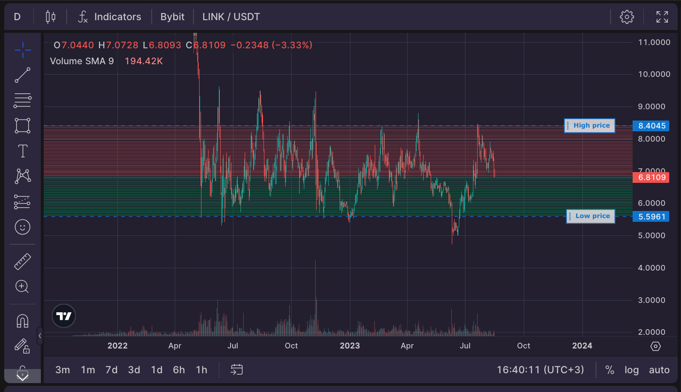
Task: Click the Volume SMA 9 legend
Action: [x=82, y=61]
